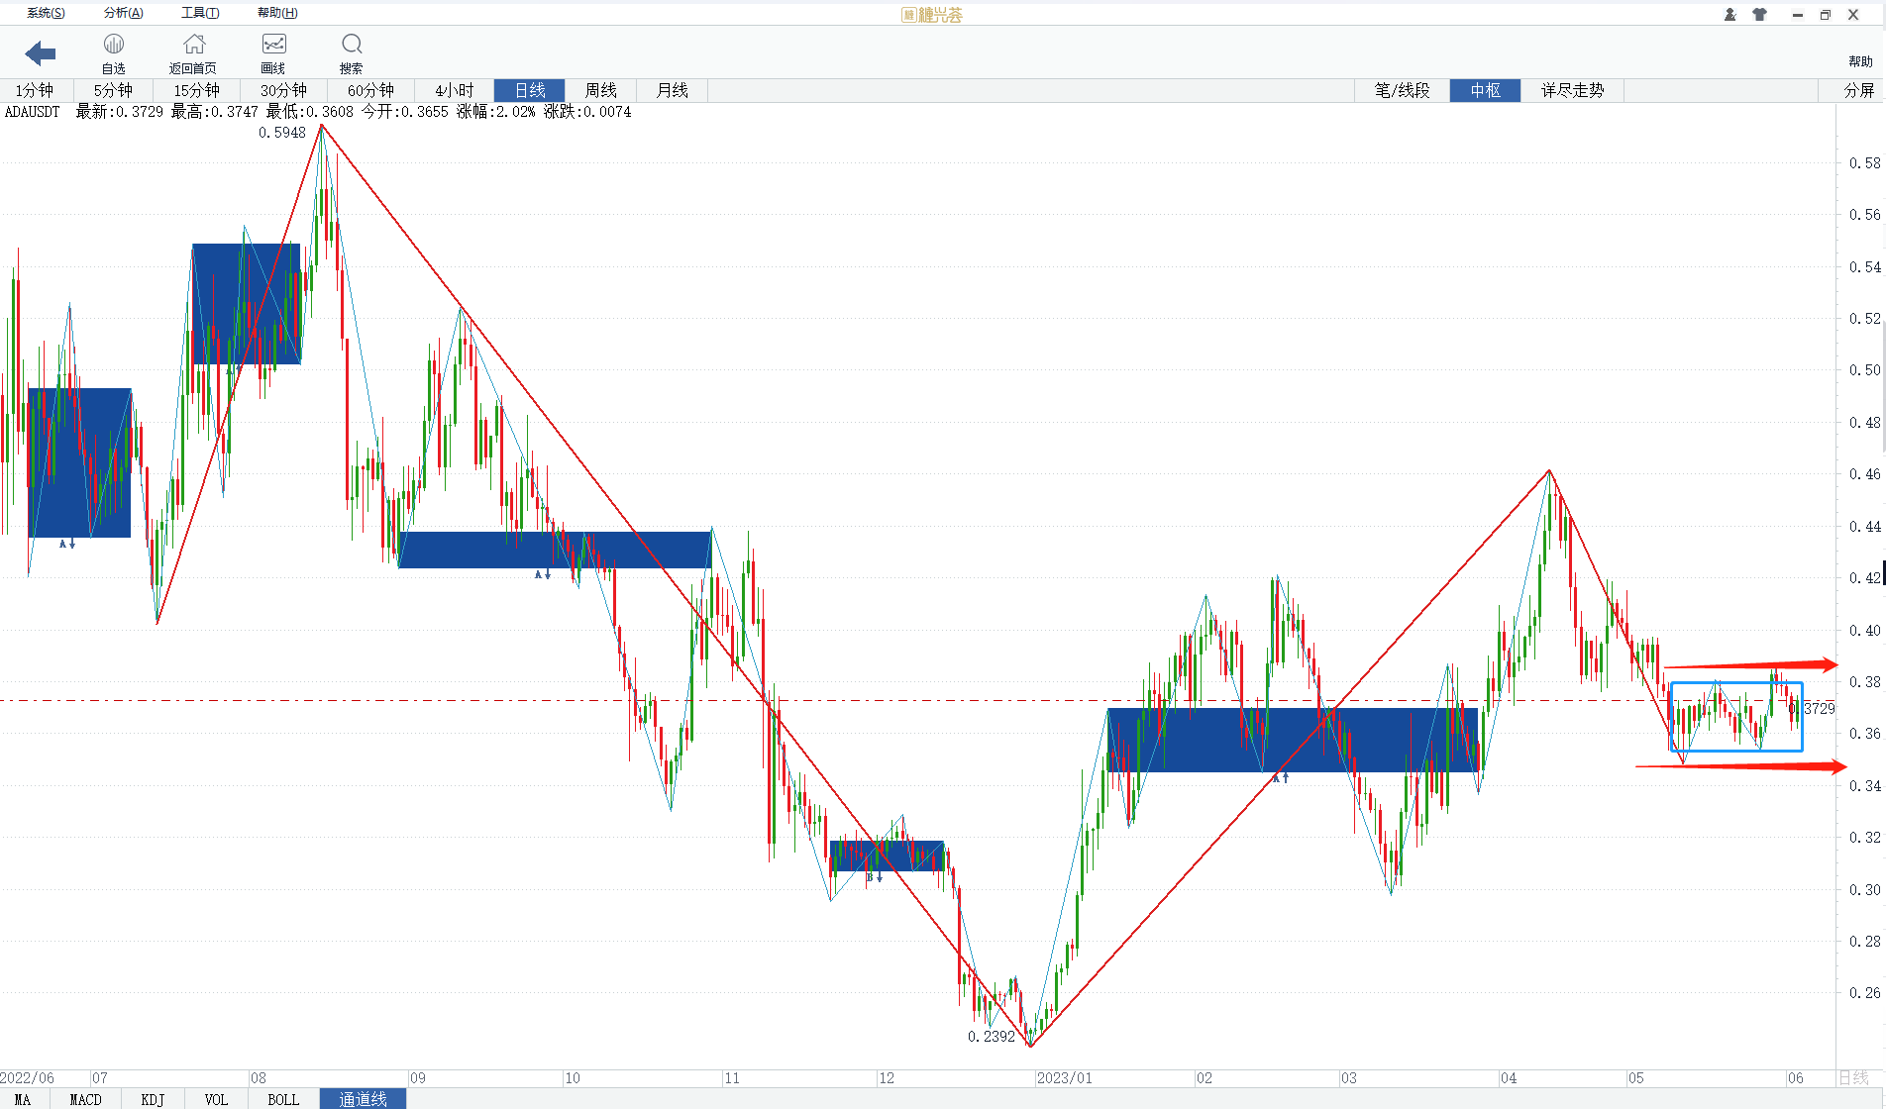
Task: Enable the BOLL indicator
Action: (x=283, y=1099)
